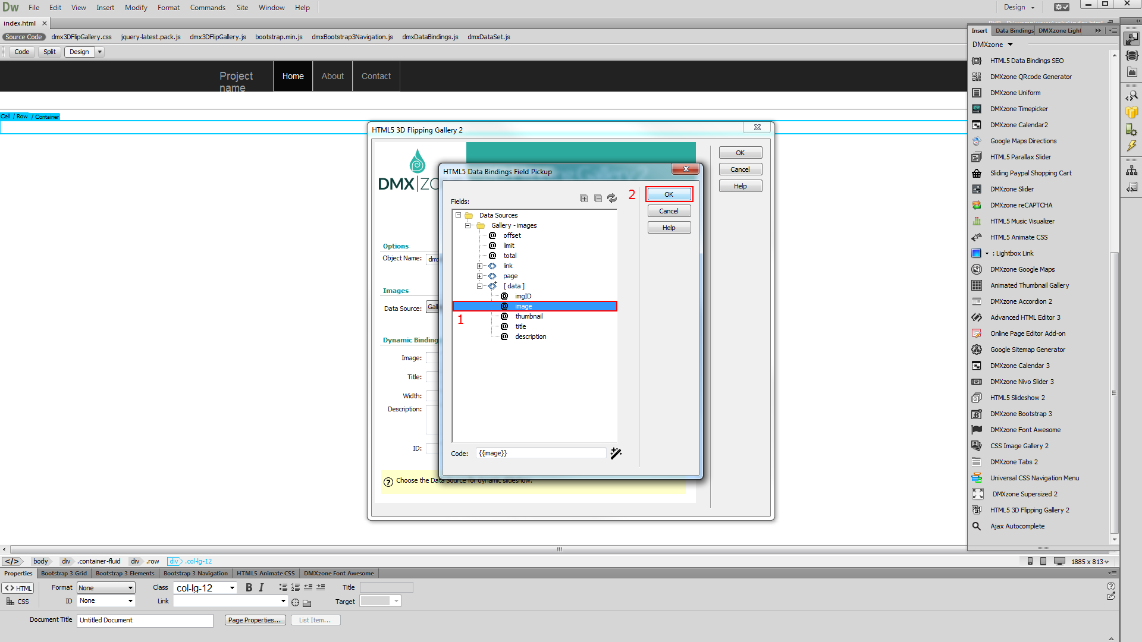Select the total field
Screen dimensions: 1142x642
coord(510,256)
